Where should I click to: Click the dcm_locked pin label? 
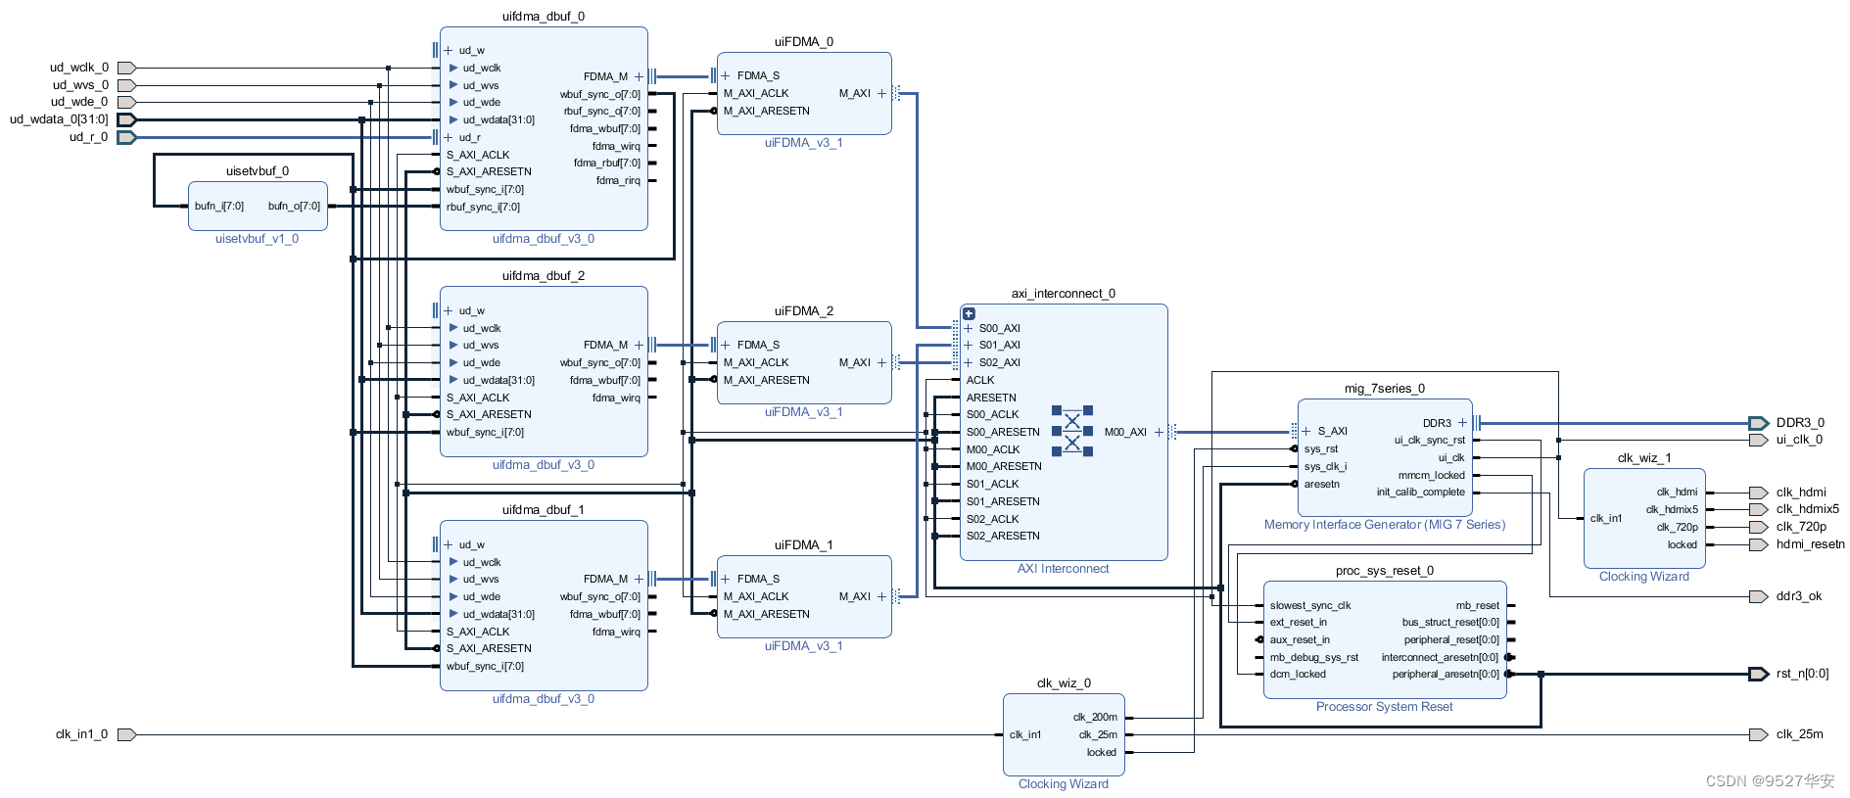[1297, 674]
